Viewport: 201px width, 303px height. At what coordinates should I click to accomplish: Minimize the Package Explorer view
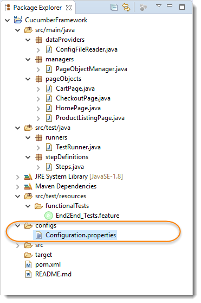170,5
